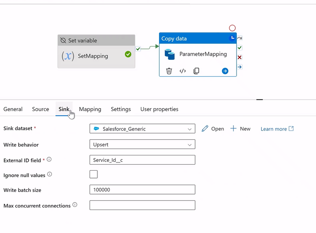
Task: Click the Set variable (x) icon
Action: (68, 56)
